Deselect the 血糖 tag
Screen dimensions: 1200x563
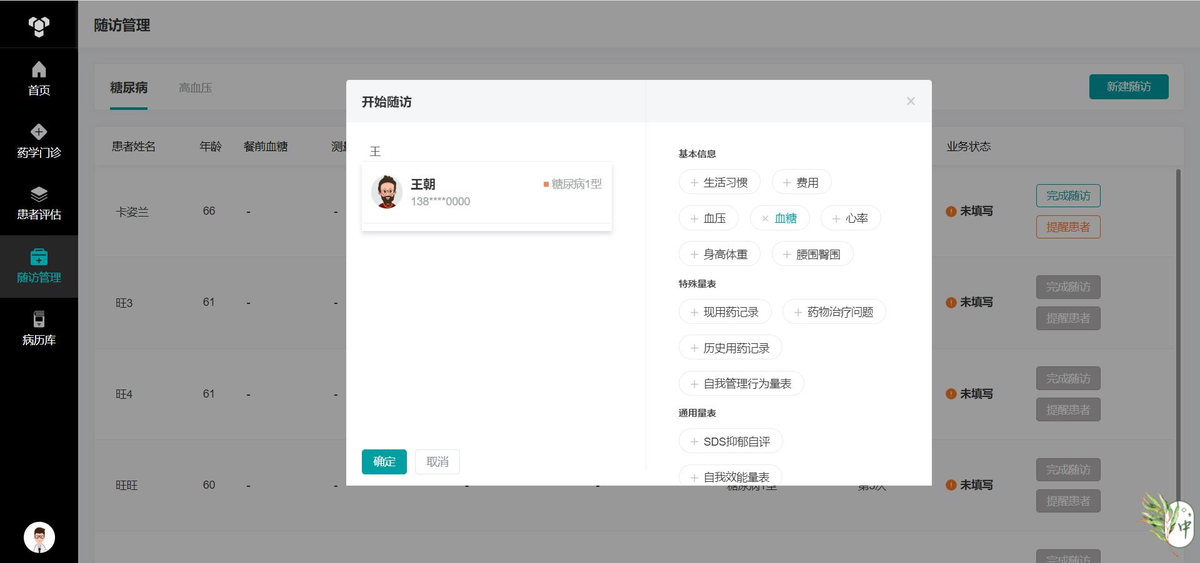(779, 218)
